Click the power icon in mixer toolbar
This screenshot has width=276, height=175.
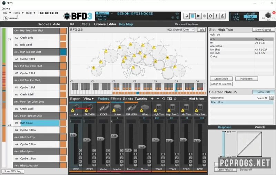[x=175, y=99]
